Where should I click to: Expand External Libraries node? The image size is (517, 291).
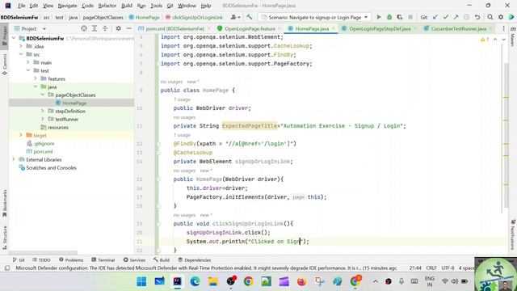(x=14, y=159)
